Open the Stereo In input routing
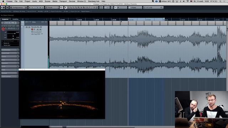The width and height of the screenshot is (228, 128). tap(10, 43)
